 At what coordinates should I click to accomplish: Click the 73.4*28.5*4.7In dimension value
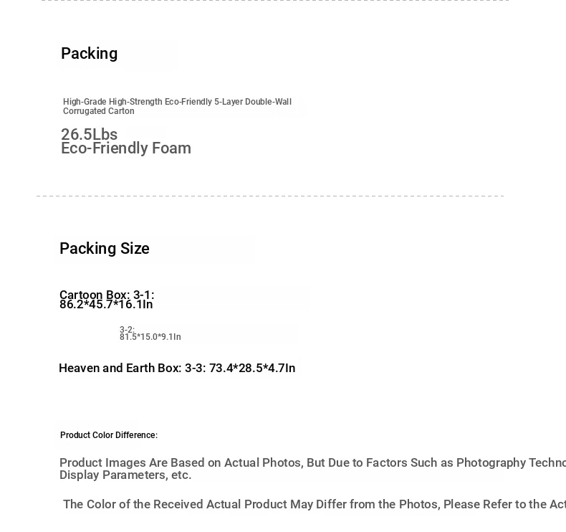point(252,368)
